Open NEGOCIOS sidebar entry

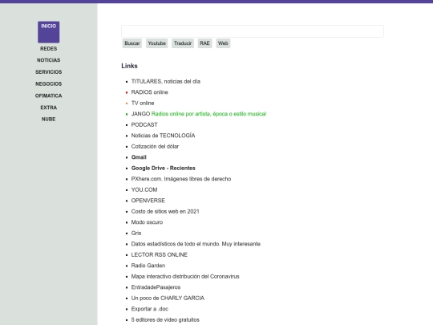pyautogui.click(x=49, y=84)
